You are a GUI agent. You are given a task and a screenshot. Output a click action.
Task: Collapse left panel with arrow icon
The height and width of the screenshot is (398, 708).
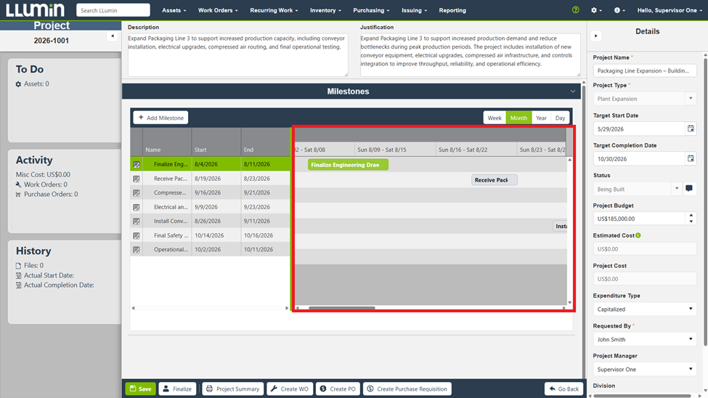tap(113, 36)
